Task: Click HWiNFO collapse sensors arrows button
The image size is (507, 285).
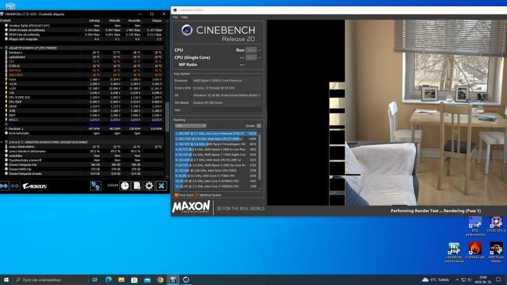Action: coord(15,186)
